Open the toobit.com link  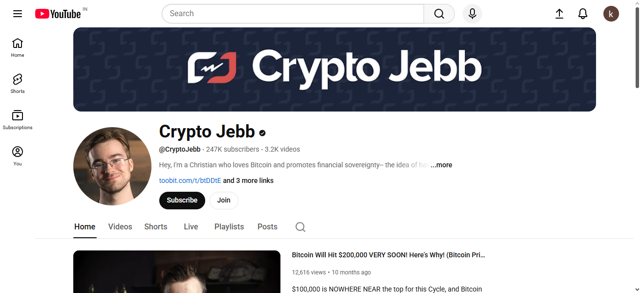click(x=190, y=181)
